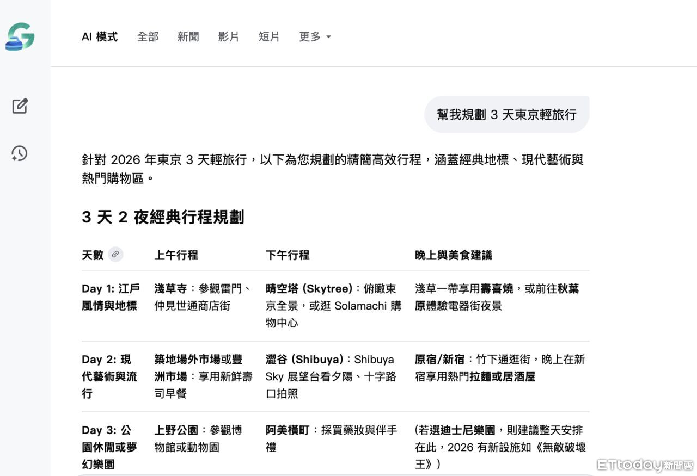Show the 短片 tab
This screenshot has width=697, height=476.
click(x=269, y=36)
